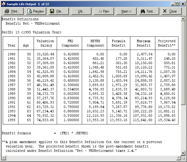Click the Valuation Salary column header
Screen dimensions: 187x162
[x=45, y=43]
